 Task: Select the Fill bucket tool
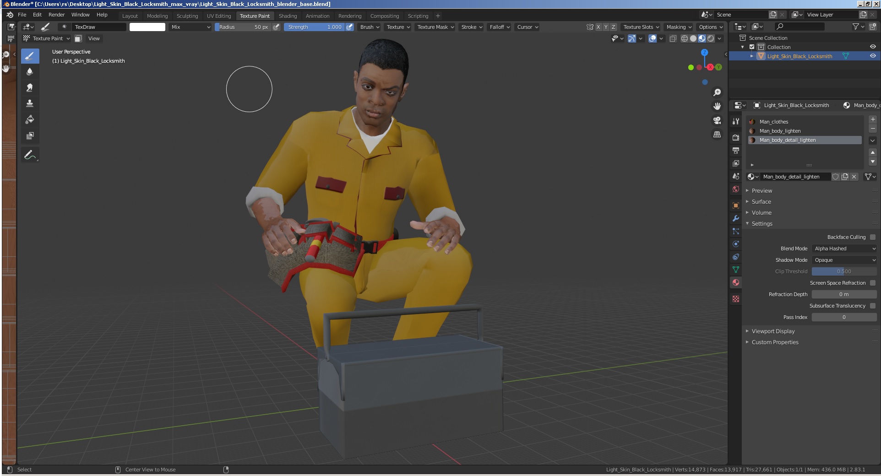point(30,119)
